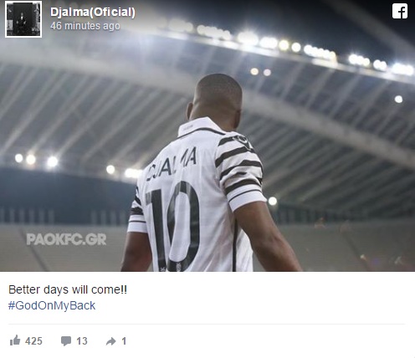Open the Djalma(Oficial) page name link
The height and width of the screenshot is (358, 415).
[x=93, y=12]
